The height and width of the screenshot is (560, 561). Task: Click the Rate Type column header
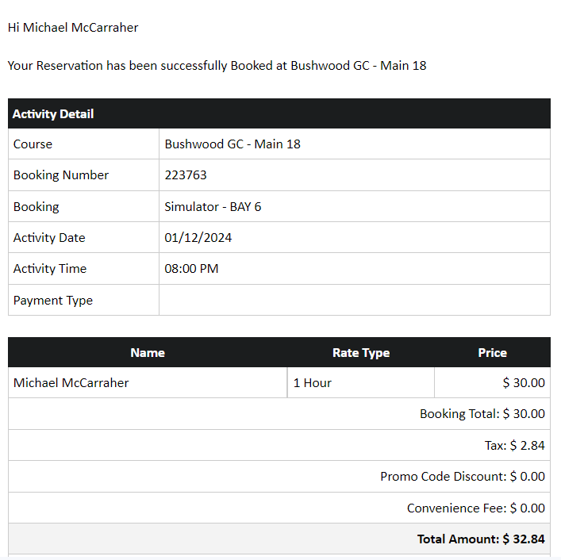pyautogui.click(x=361, y=353)
